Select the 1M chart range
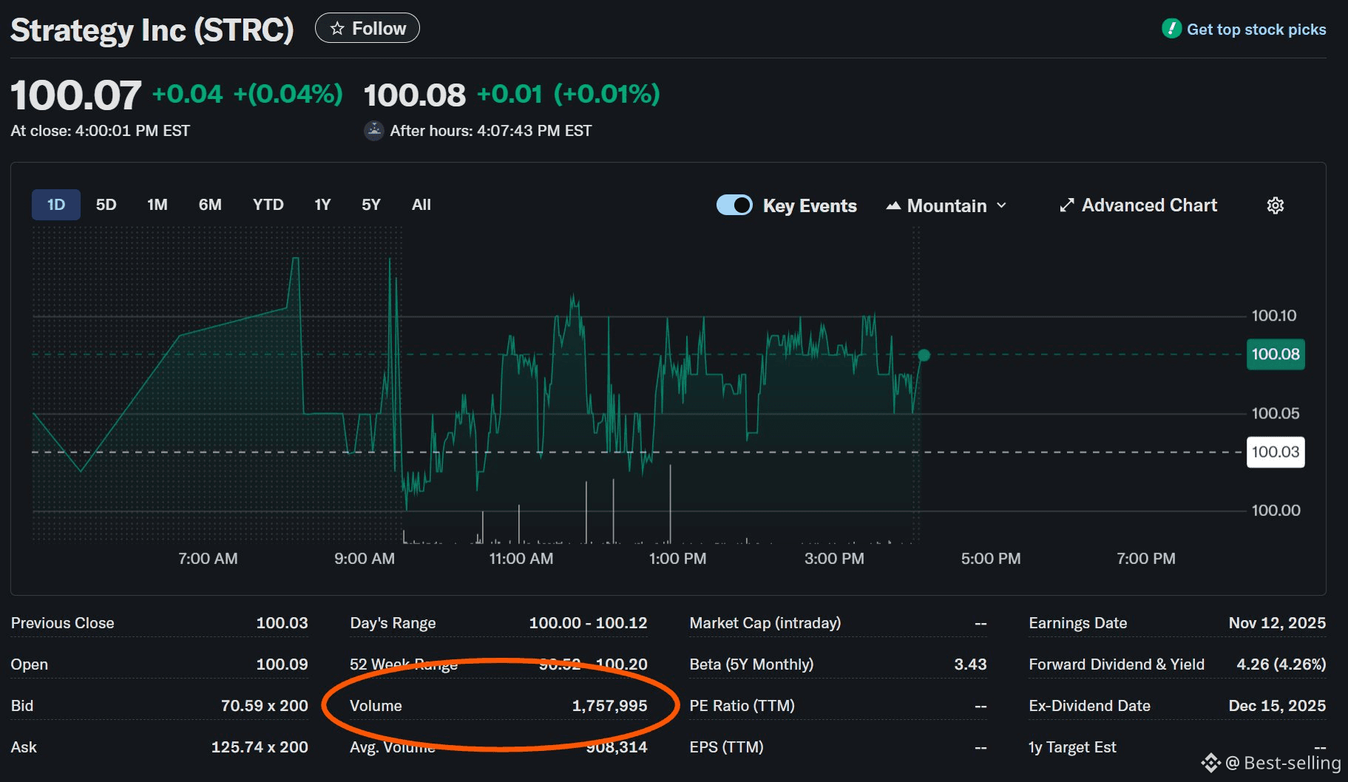 click(x=157, y=205)
